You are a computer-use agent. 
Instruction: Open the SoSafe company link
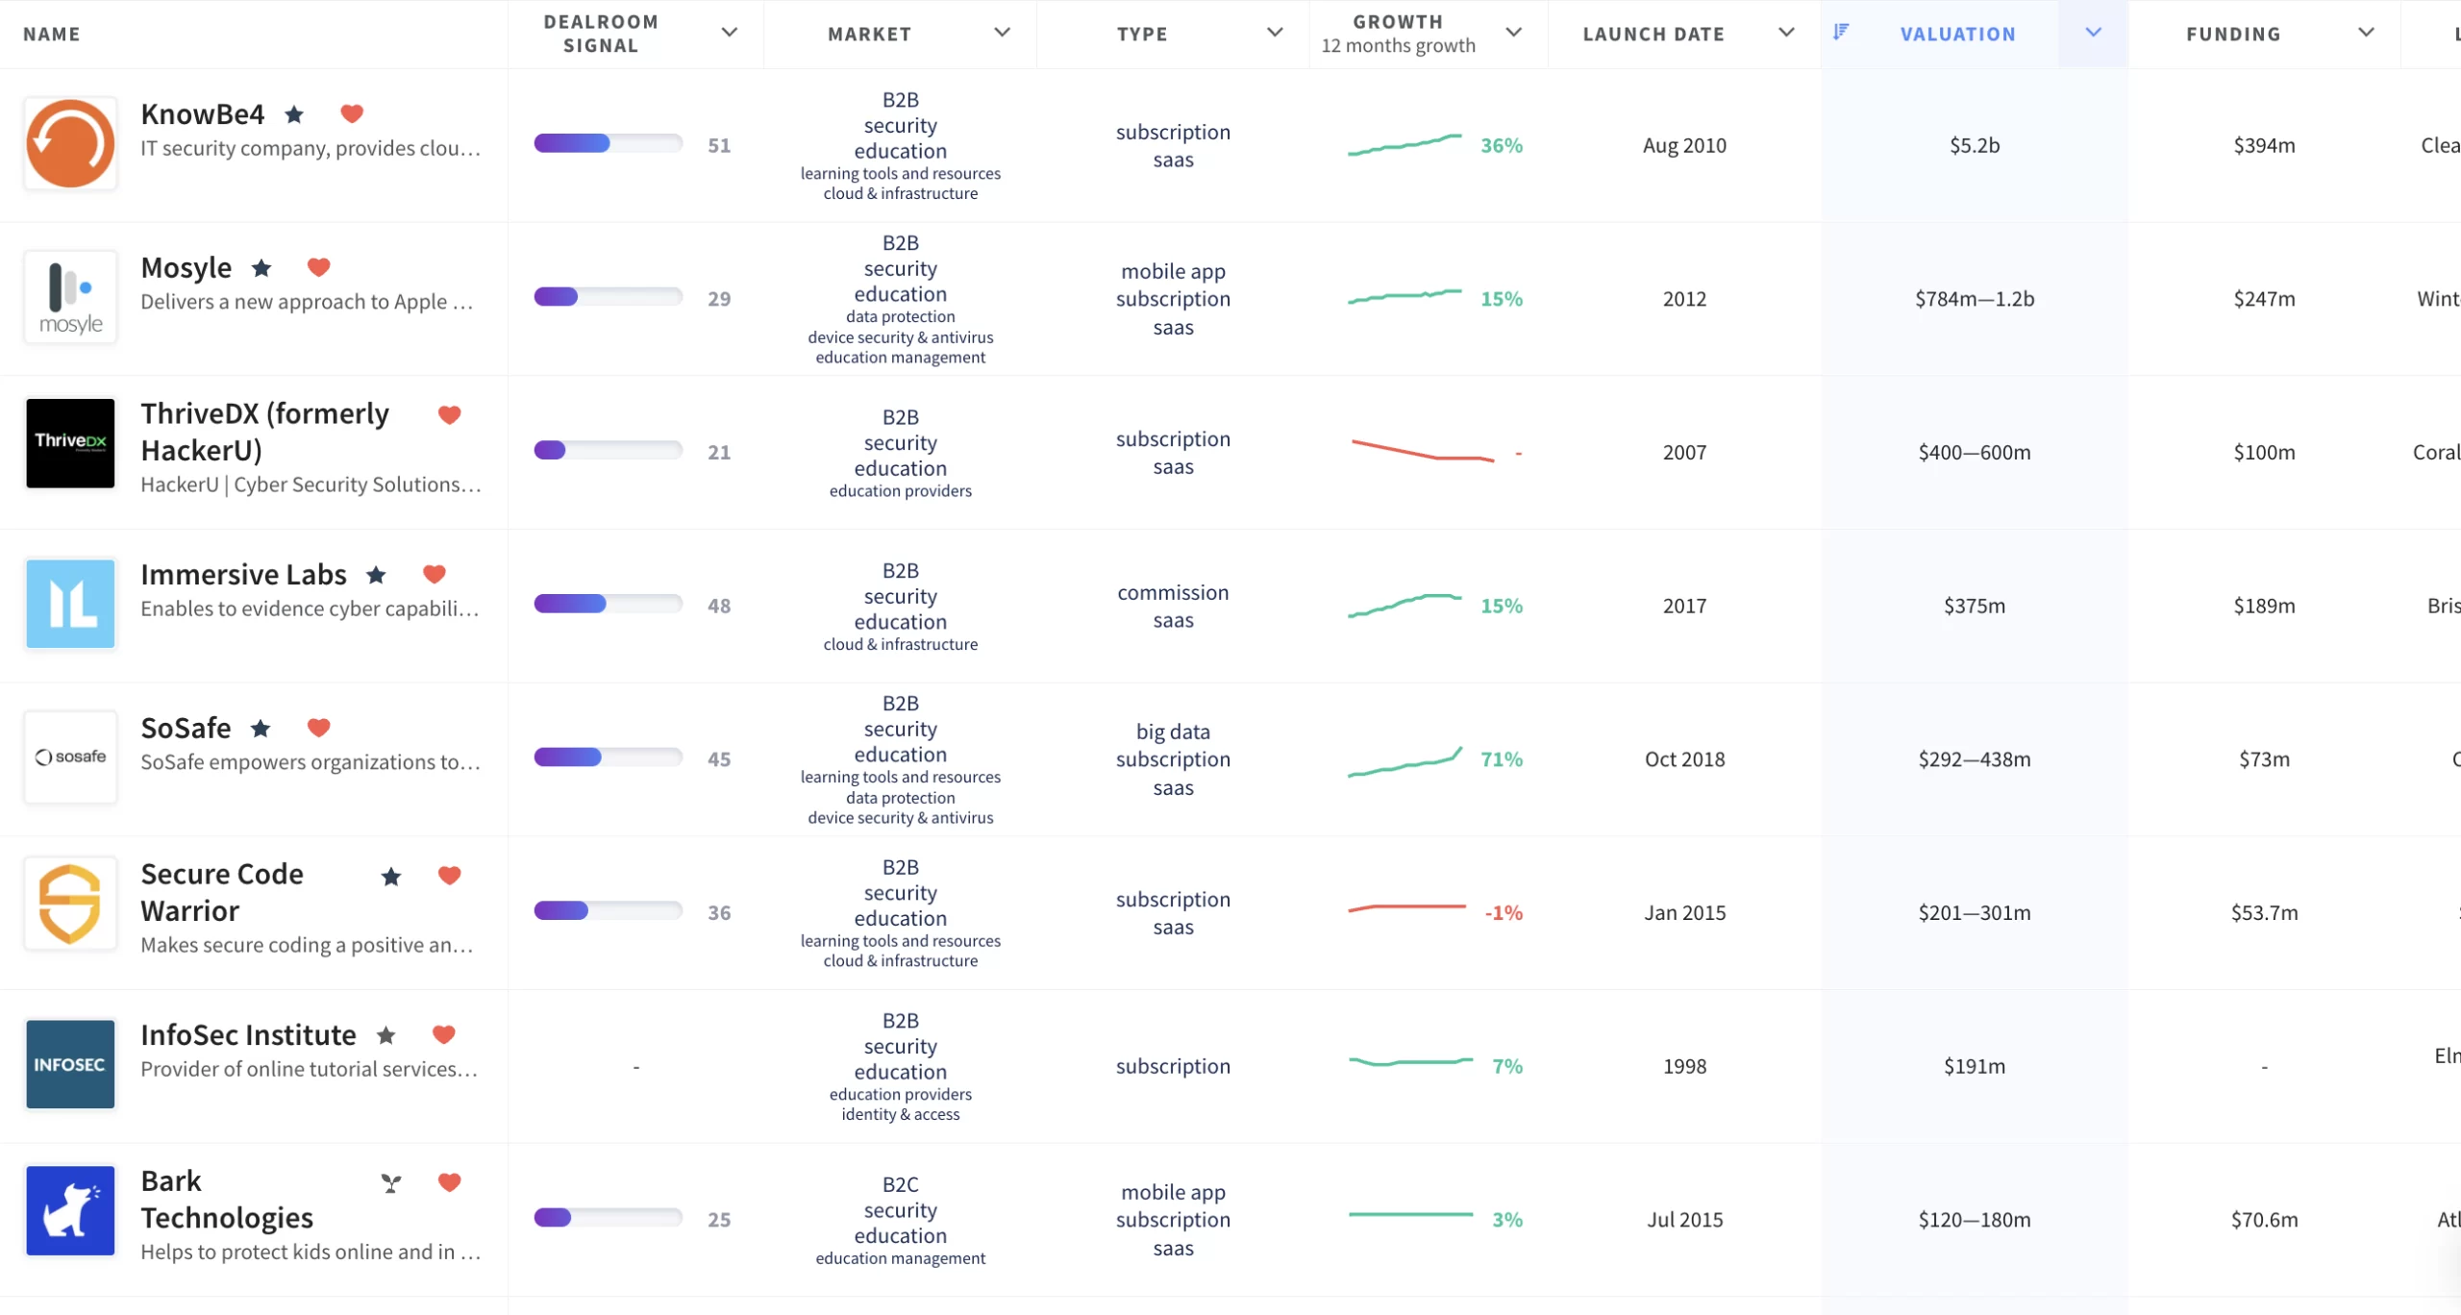pos(186,729)
